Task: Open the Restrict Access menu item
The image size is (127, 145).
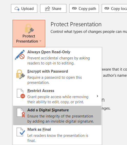Action: click(57, 96)
